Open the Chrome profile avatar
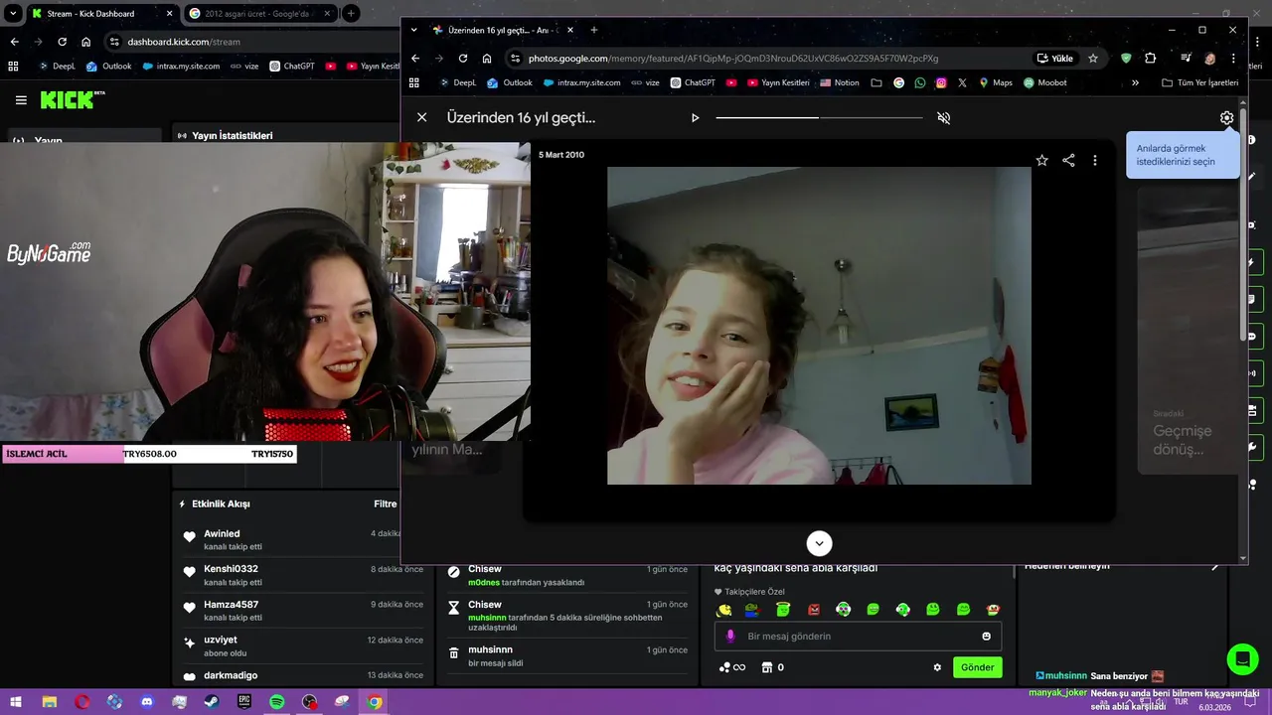1272x715 pixels. point(1209,58)
